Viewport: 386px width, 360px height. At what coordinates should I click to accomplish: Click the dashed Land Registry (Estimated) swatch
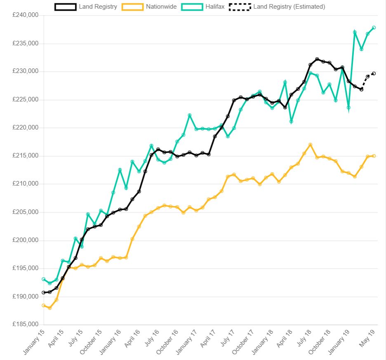tap(240, 7)
